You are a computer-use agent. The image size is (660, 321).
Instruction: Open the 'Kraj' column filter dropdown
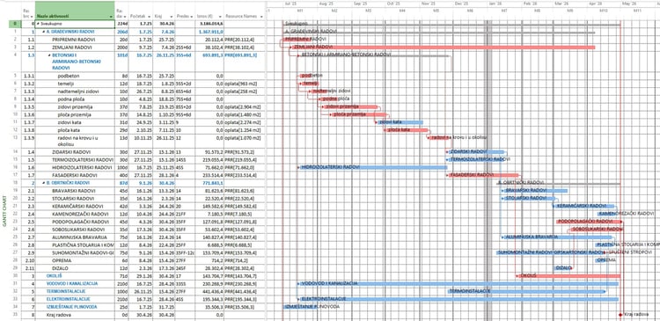pyautogui.click(x=172, y=17)
